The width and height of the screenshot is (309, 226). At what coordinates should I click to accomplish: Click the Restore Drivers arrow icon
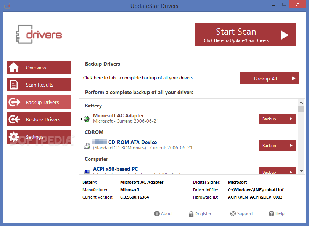tap(14, 119)
